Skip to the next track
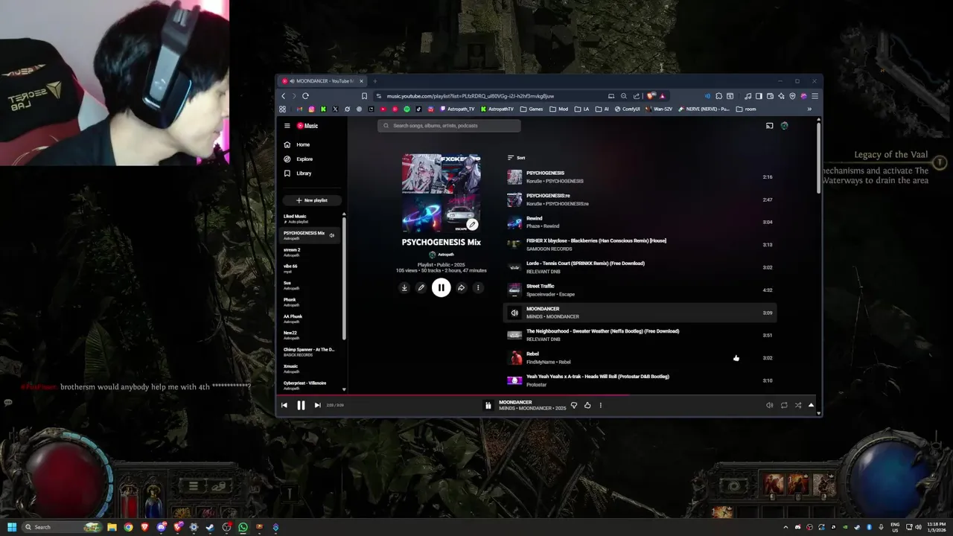The height and width of the screenshot is (536, 953). pyautogui.click(x=317, y=405)
